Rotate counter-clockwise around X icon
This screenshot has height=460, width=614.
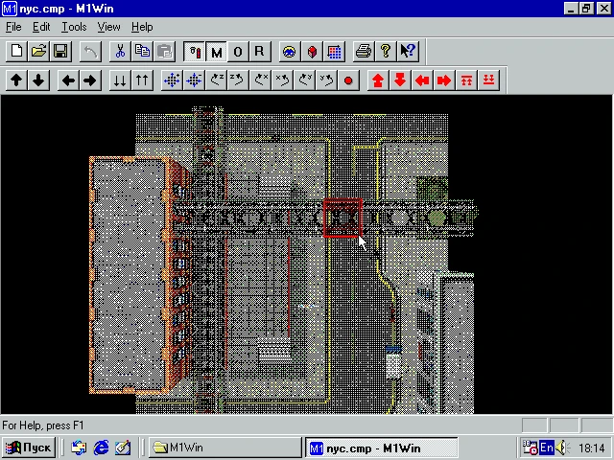(x=260, y=80)
